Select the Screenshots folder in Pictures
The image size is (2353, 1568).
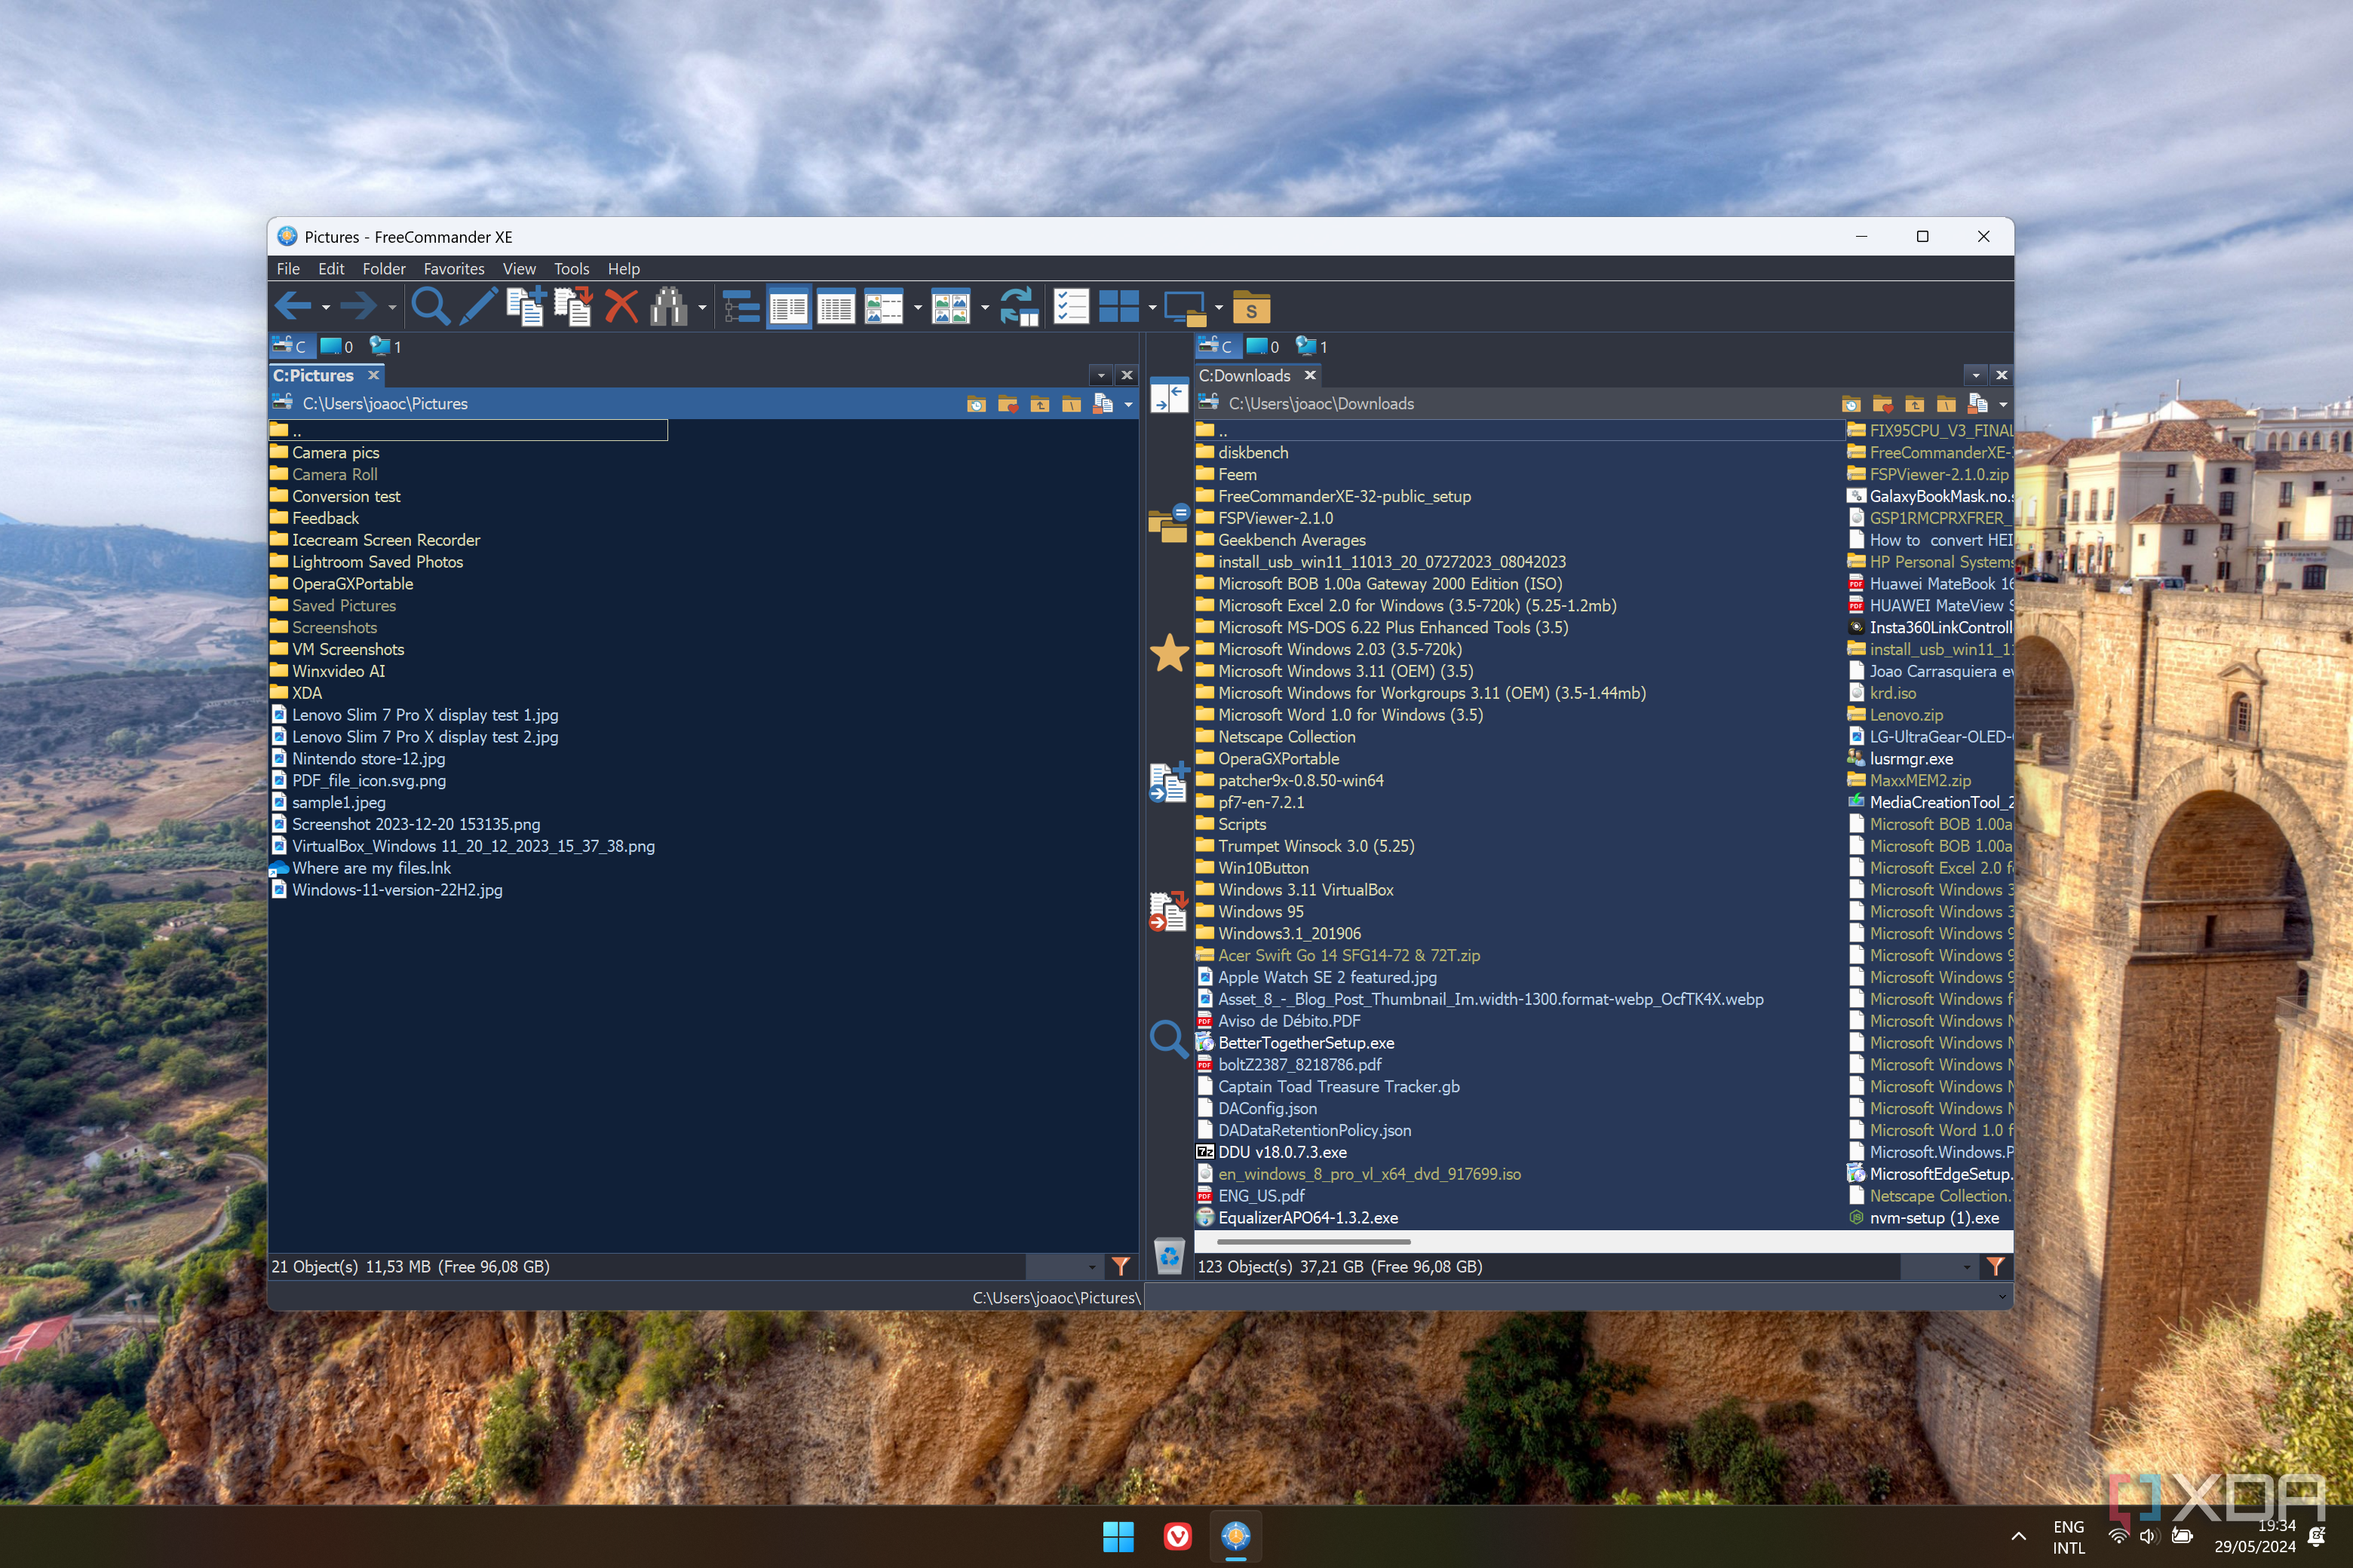pos(334,628)
